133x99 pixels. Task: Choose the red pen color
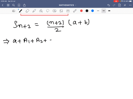81,11
